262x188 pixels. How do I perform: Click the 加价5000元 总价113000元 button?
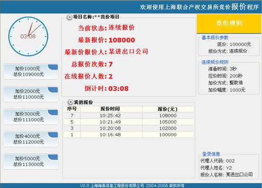tap(31, 161)
